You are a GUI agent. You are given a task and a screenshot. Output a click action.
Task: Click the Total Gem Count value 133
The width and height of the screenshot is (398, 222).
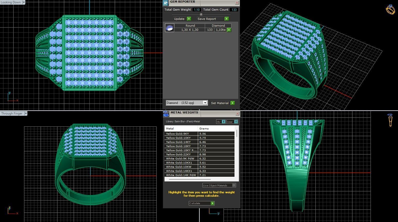234,10
